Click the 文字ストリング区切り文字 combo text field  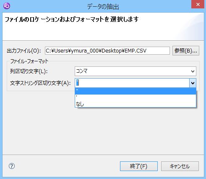pos(132,83)
